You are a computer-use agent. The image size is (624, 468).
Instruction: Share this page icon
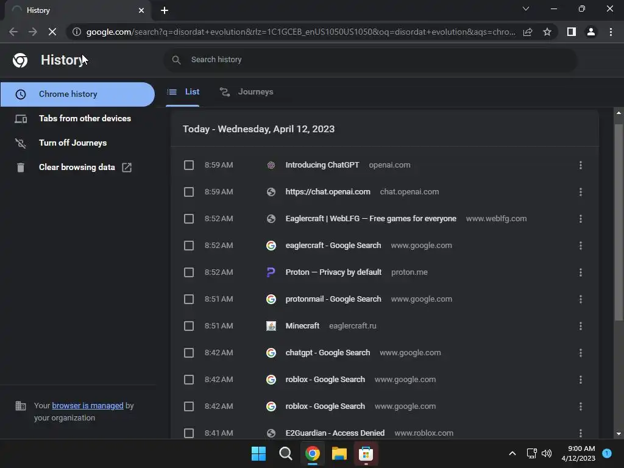528,32
